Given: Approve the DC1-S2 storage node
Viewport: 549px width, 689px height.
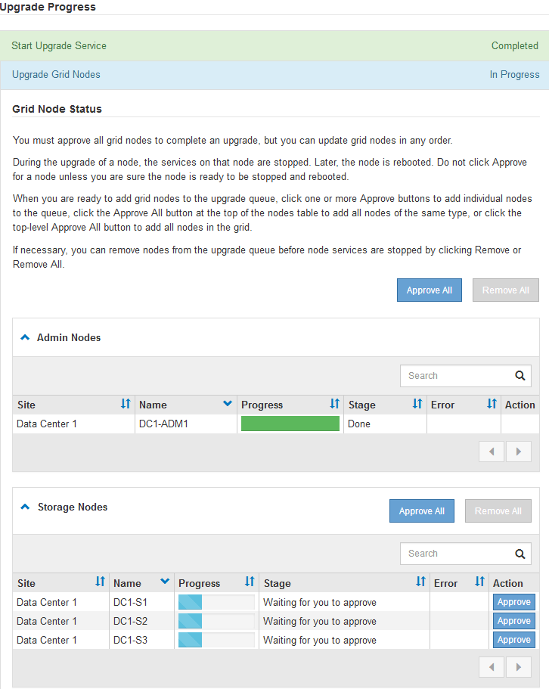Looking at the screenshot, I should coord(513,620).
